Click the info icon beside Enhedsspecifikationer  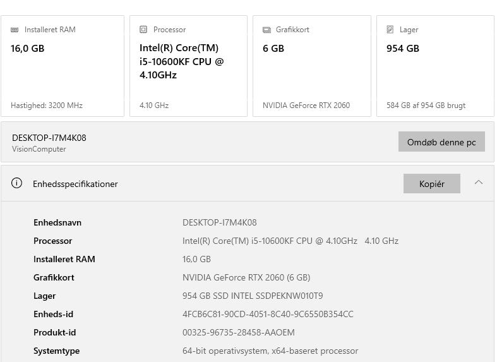(17, 184)
